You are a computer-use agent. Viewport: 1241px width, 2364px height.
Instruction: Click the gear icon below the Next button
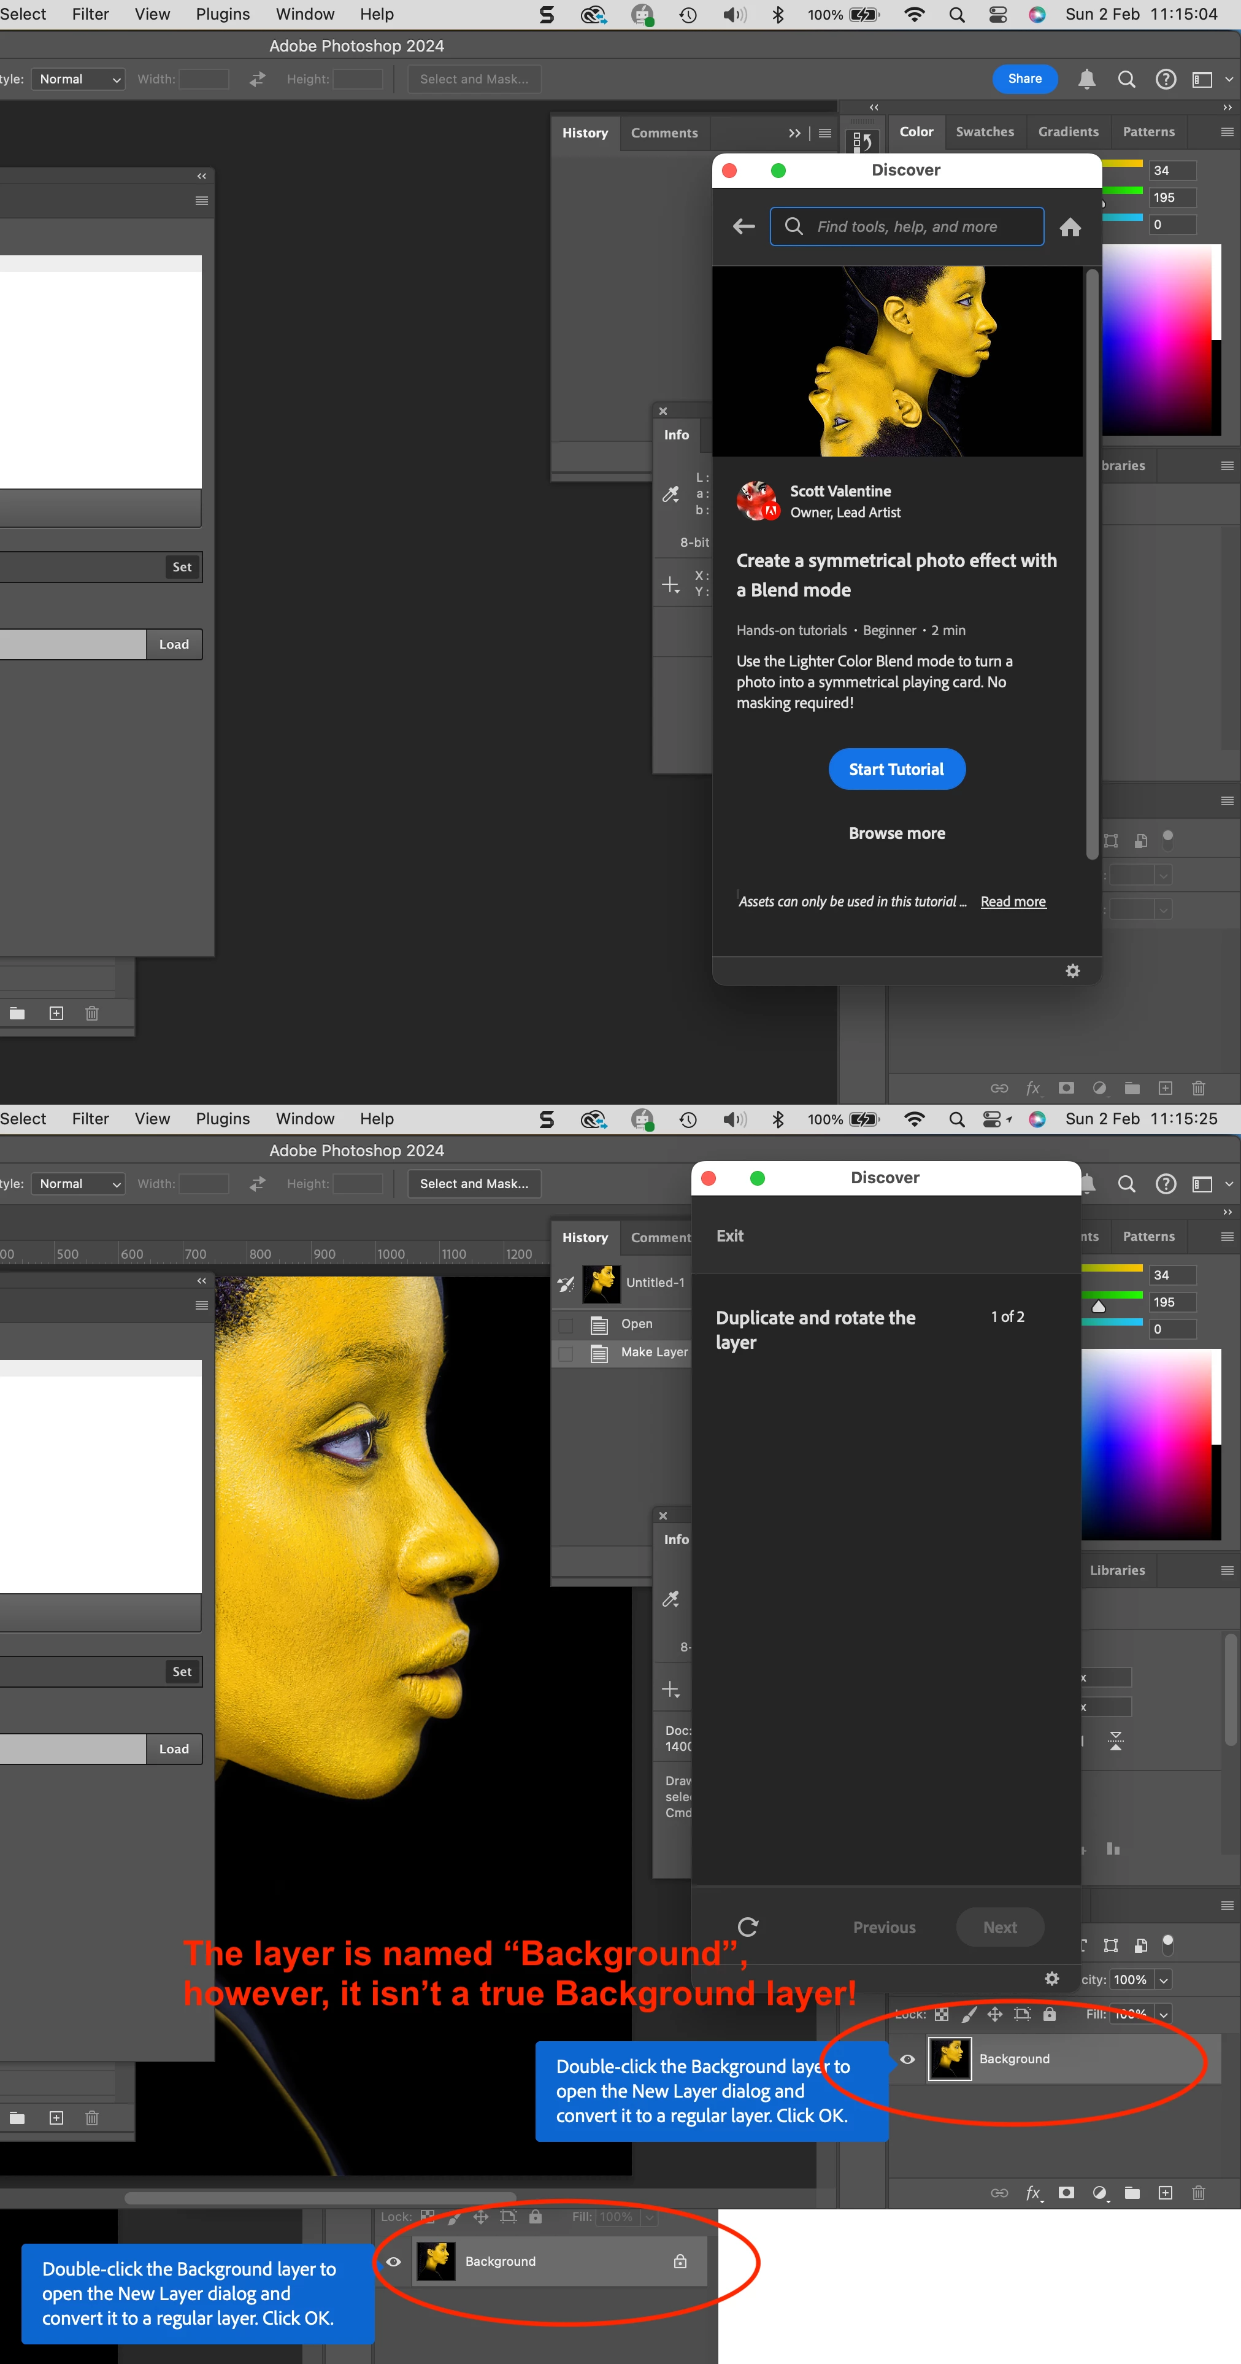1052,1979
